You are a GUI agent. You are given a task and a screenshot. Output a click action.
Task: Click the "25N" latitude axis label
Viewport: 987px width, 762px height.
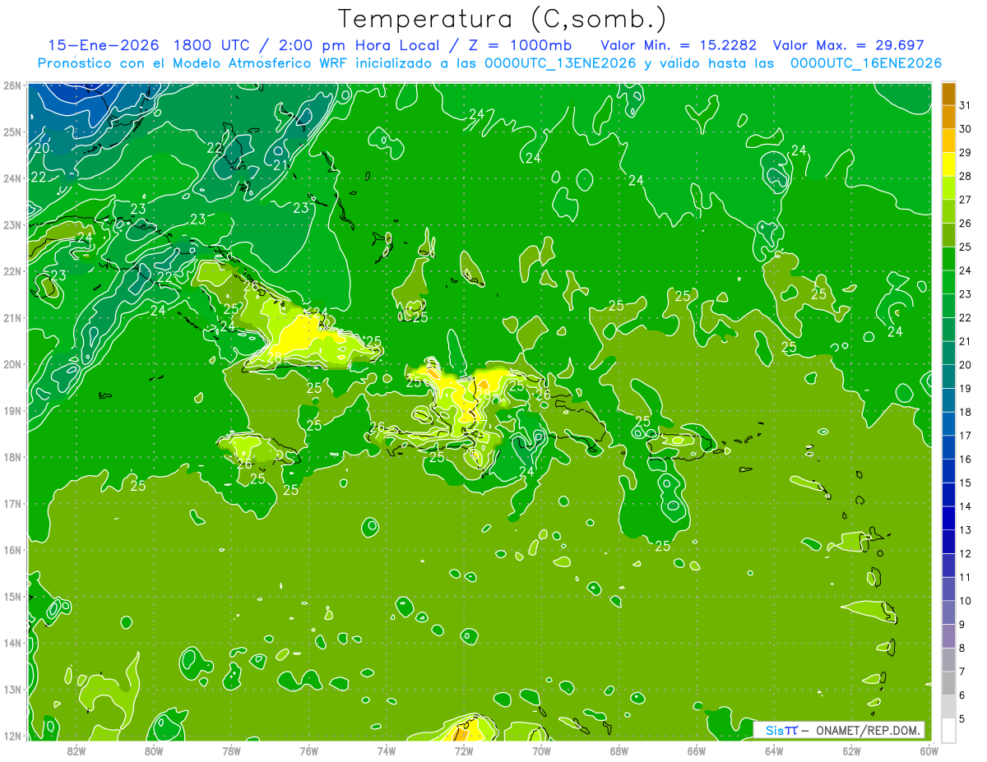tap(12, 132)
